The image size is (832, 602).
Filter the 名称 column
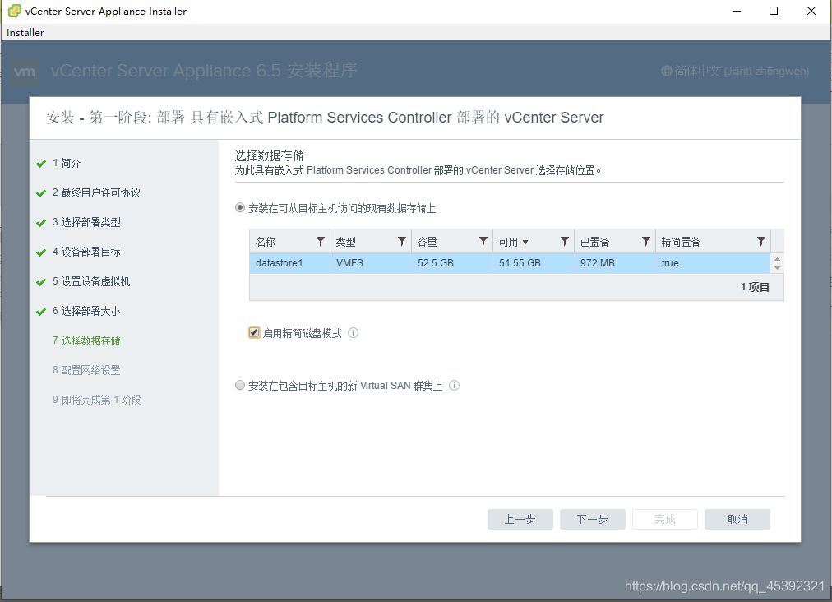pyautogui.click(x=321, y=242)
